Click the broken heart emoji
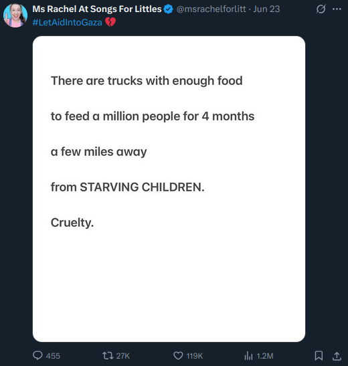The width and height of the screenshot is (348, 366). (x=110, y=22)
